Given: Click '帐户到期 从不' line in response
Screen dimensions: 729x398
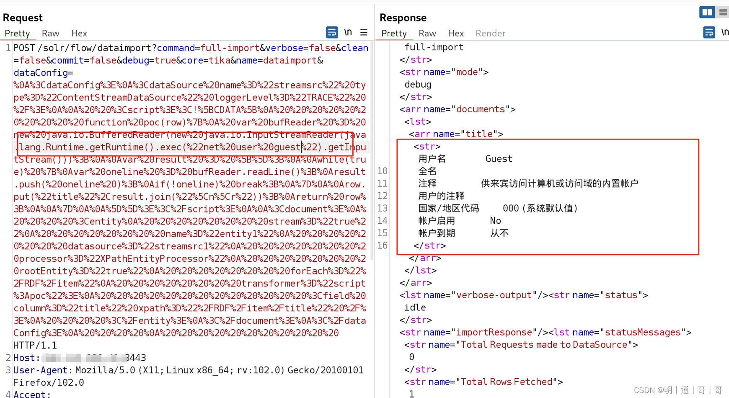Looking at the screenshot, I should pyautogui.click(x=463, y=233).
